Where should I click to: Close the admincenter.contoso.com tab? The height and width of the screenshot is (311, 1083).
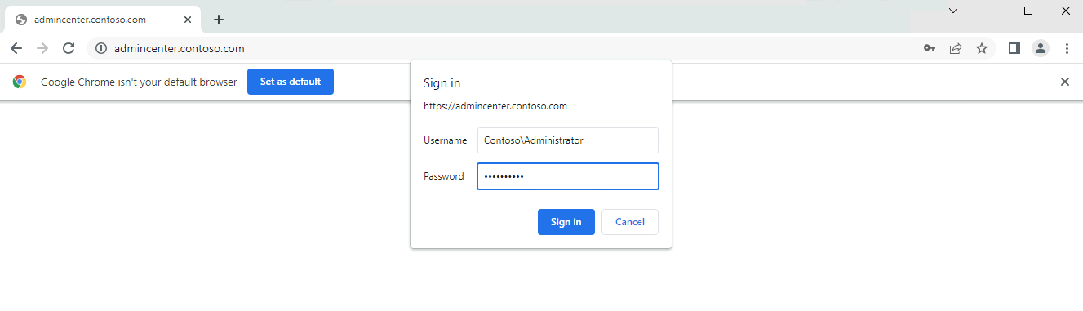(188, 20)
